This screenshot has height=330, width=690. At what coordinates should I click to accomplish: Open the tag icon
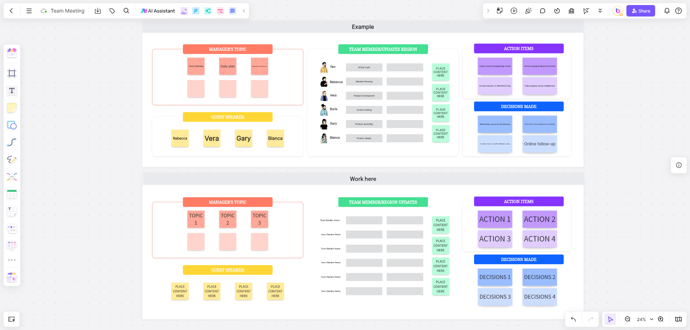pyautogui.click(x=112, y=11)
